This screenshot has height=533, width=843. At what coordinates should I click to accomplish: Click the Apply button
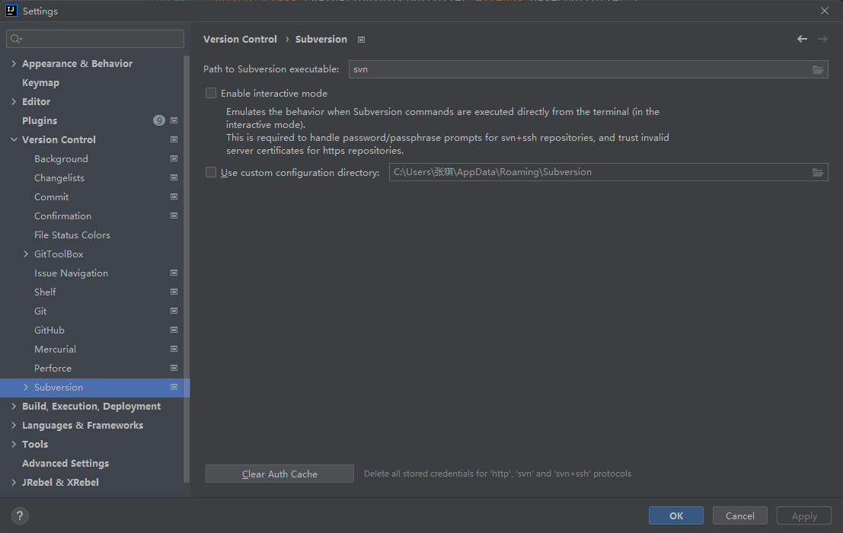(803, 515)
